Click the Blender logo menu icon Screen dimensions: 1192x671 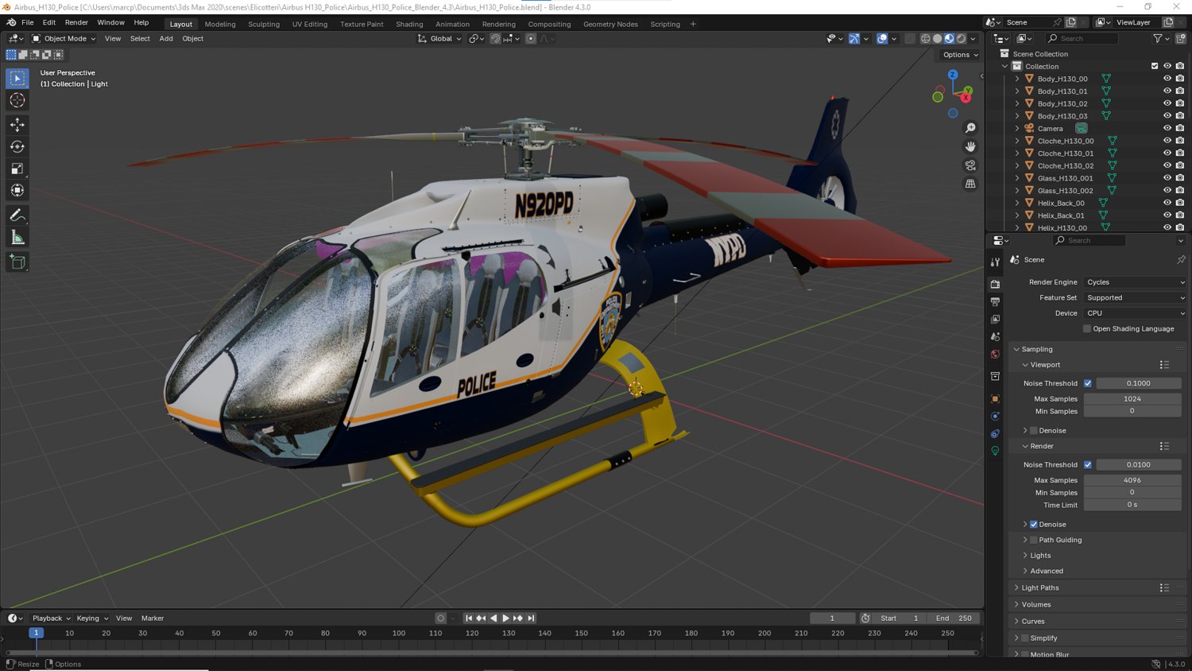tap(11, 23)
